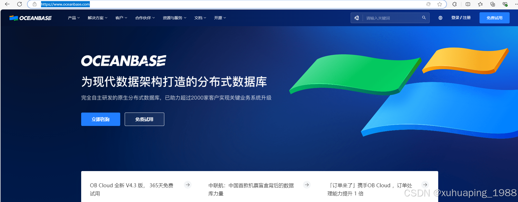Click the browser address bar URL
The width and height of the screenshot is (518, 202).
click(65, 4)
